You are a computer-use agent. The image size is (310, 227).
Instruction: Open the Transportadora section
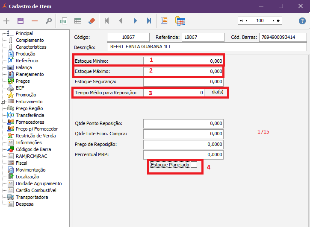32,197
